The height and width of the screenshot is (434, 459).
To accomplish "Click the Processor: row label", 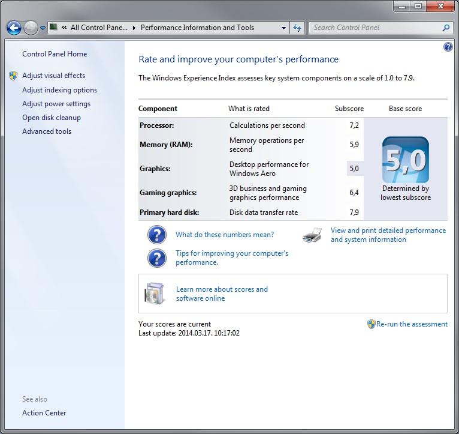I will pyautogui.click(x=156, y=125).
